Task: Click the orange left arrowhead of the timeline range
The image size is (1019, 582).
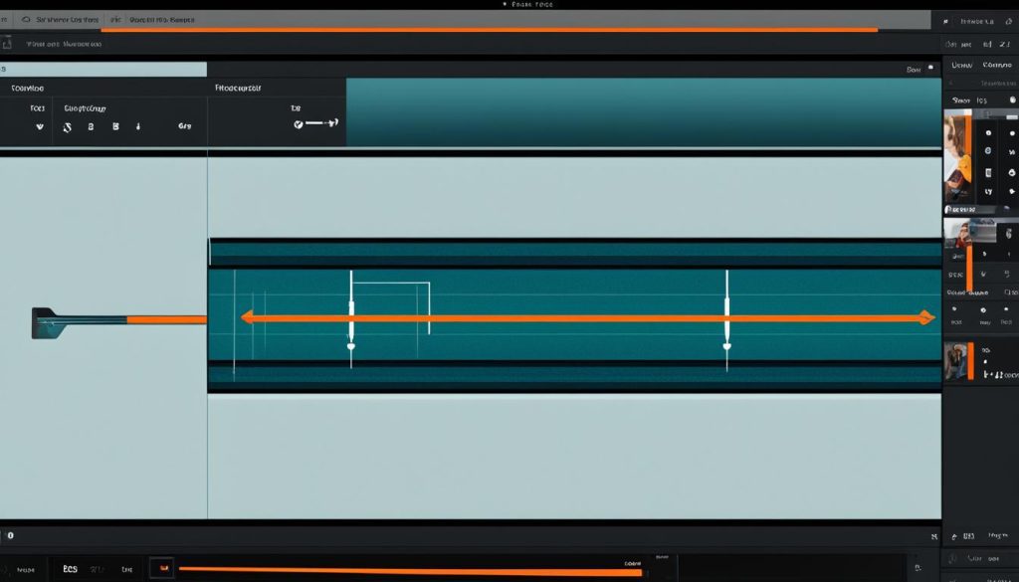Action: coord(247,317)
